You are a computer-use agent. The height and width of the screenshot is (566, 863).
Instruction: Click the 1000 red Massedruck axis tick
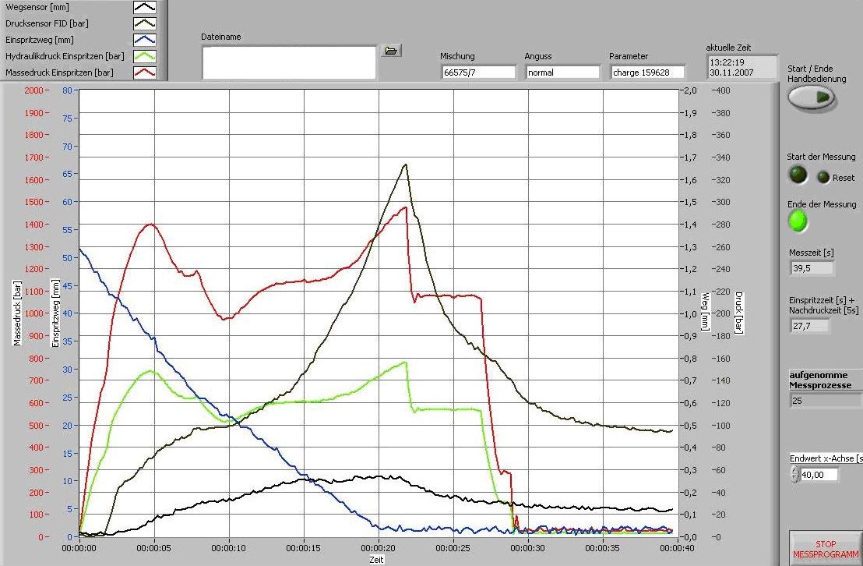[x=33, y=313]
